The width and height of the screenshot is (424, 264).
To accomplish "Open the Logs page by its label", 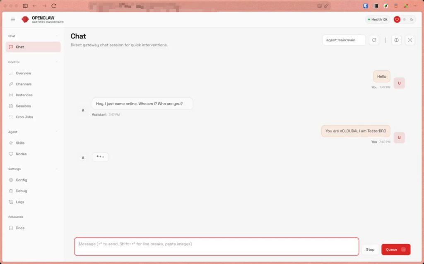I will 20,202.
